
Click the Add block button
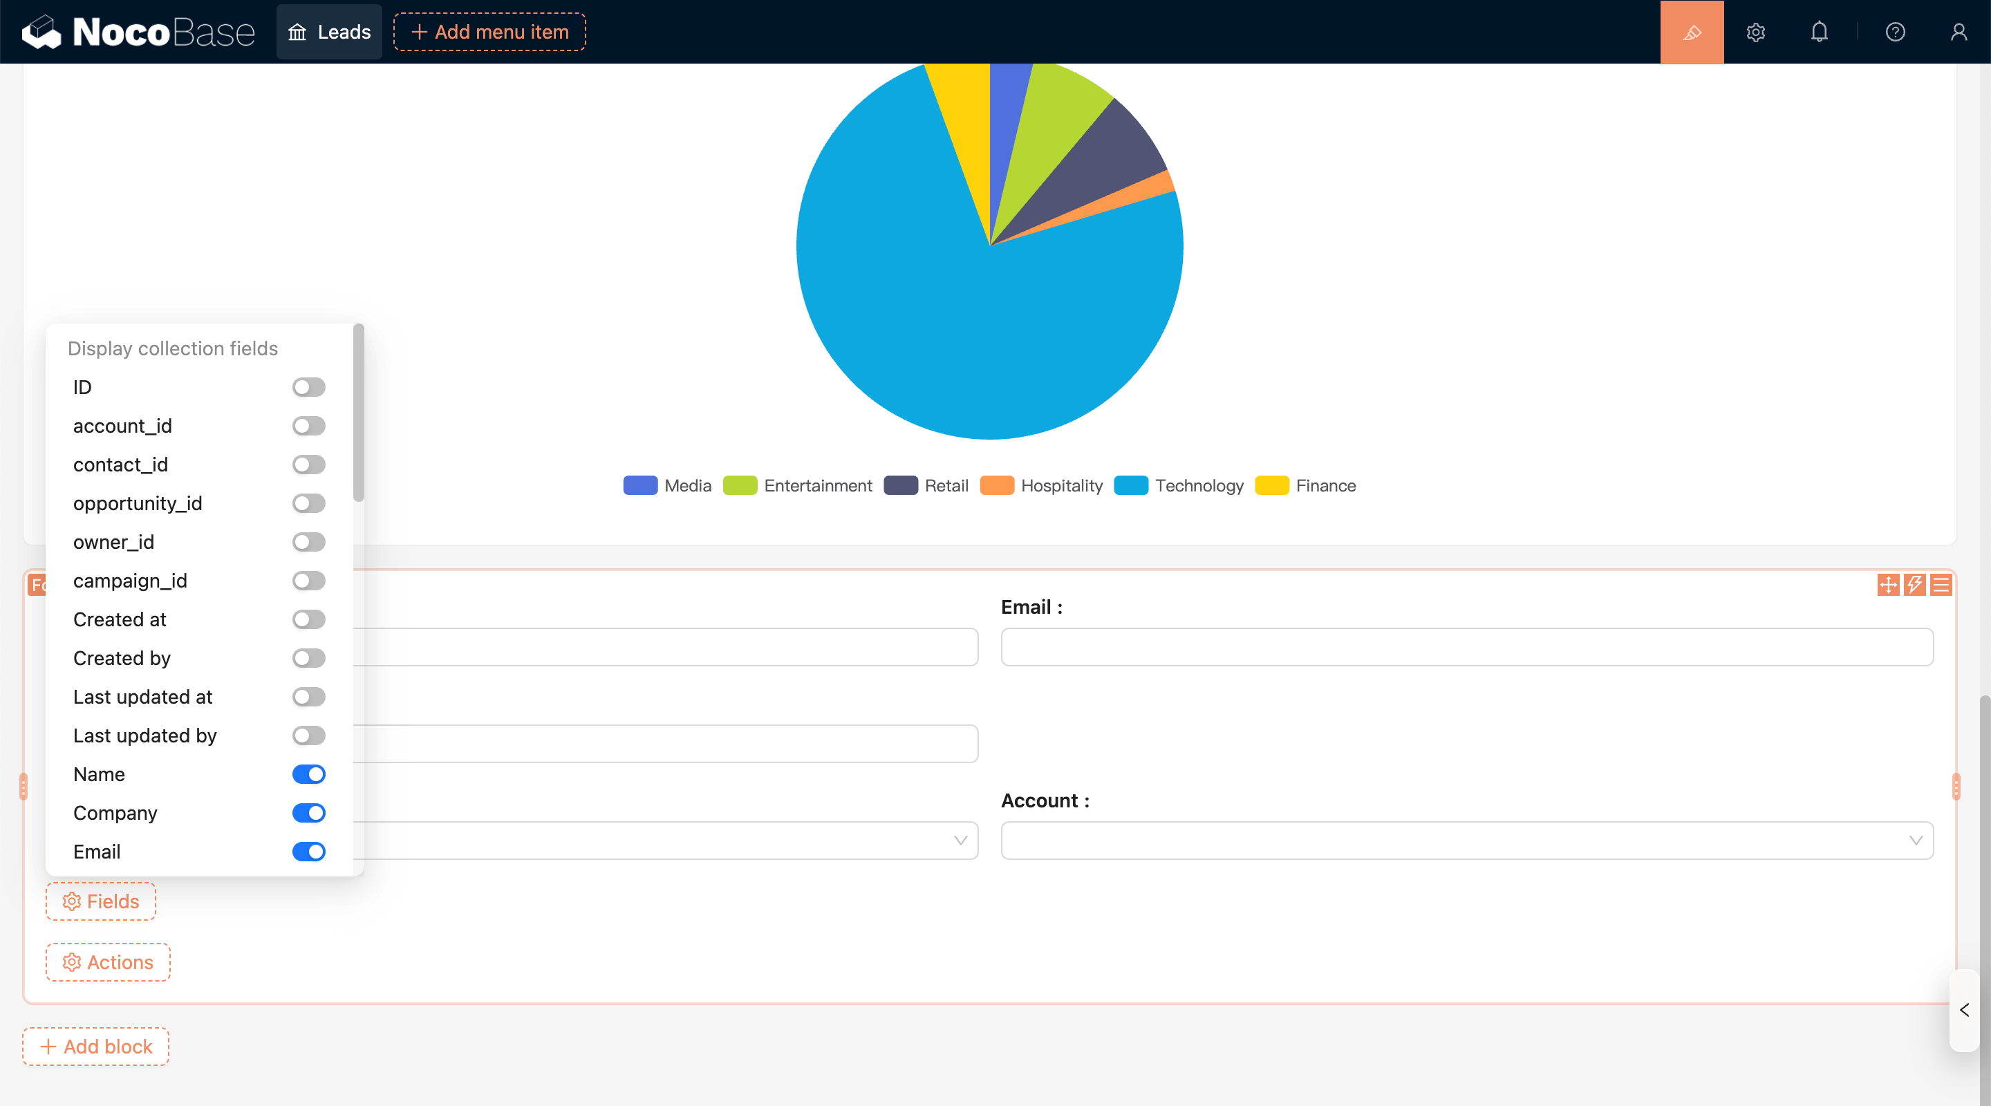click(x=96, y=1046)
